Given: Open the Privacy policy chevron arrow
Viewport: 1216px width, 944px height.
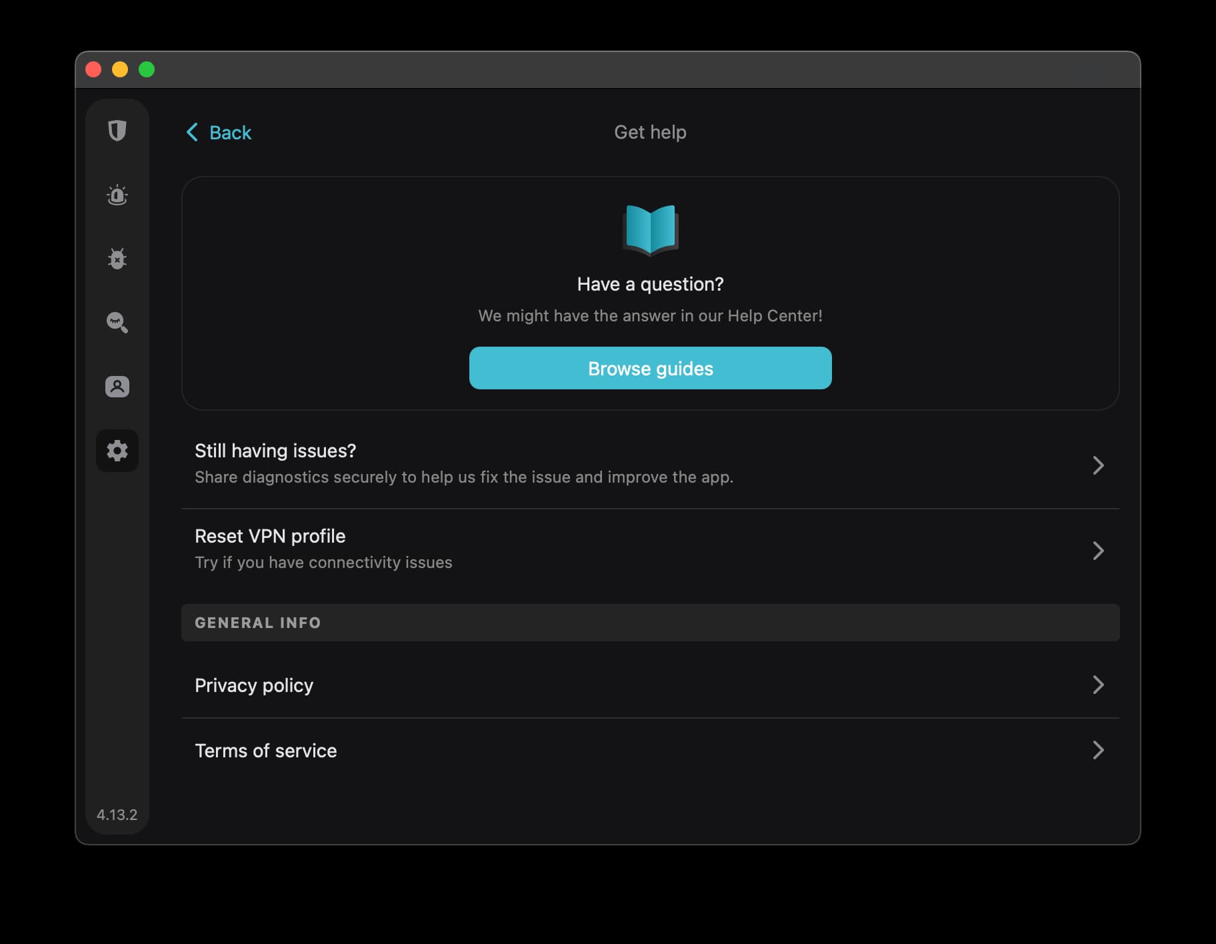Looking at the screenshot, I should 1098,685.
